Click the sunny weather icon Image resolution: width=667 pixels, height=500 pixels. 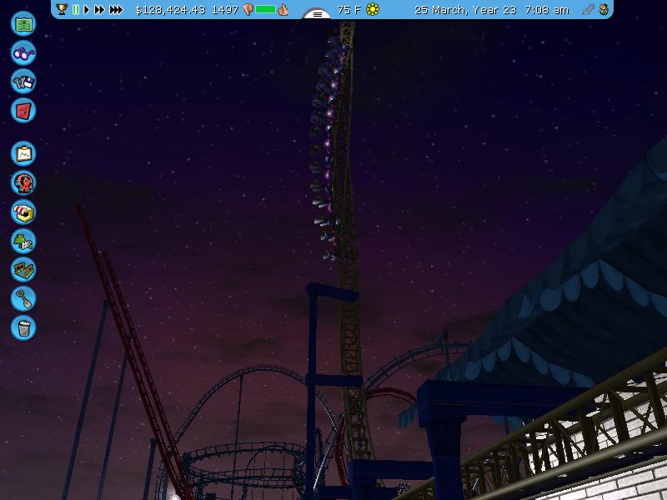tap(373, 9)
